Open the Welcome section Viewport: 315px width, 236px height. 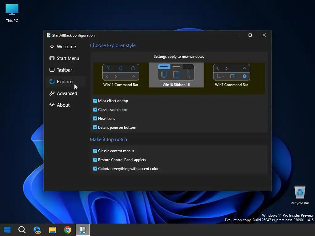click(x=66, y=47)
